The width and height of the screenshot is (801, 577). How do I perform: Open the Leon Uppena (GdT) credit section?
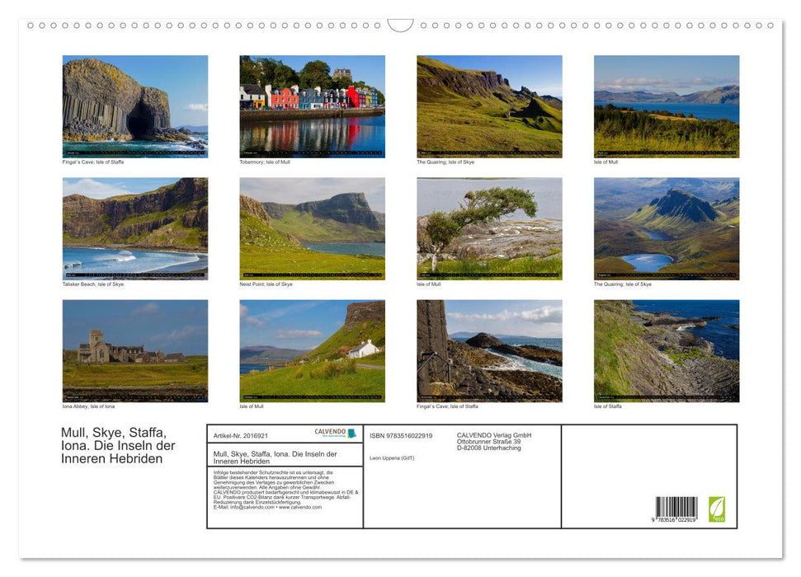(x=393, y=458)
